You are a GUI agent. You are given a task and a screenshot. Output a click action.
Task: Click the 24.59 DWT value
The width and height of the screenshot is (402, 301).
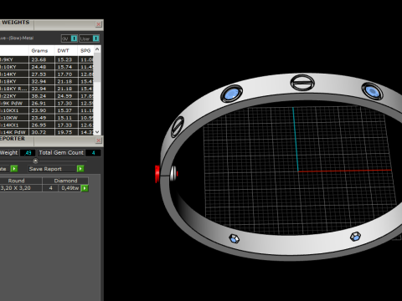tap(64, 96)
